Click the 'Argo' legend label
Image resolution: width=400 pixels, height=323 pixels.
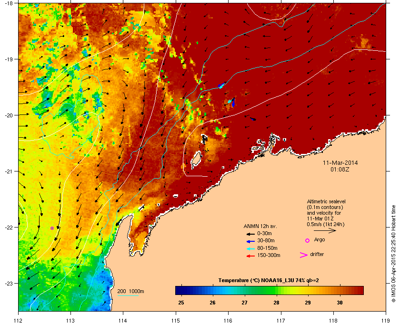(x=320, y=240)
